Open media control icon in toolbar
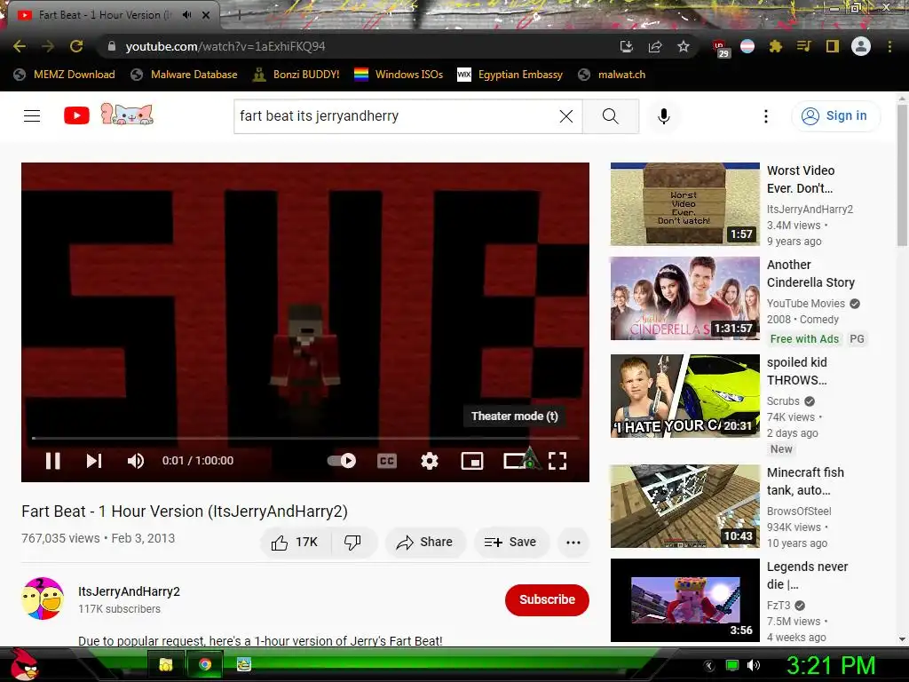The image size is (909, 682). [804, 46]
